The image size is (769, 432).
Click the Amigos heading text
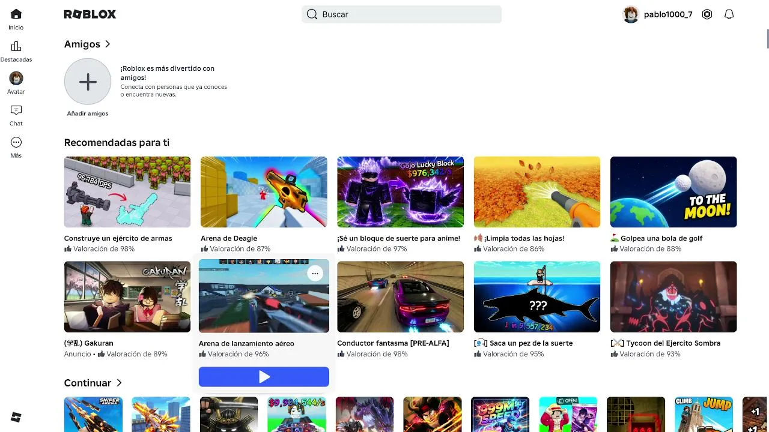coord(82,44)
